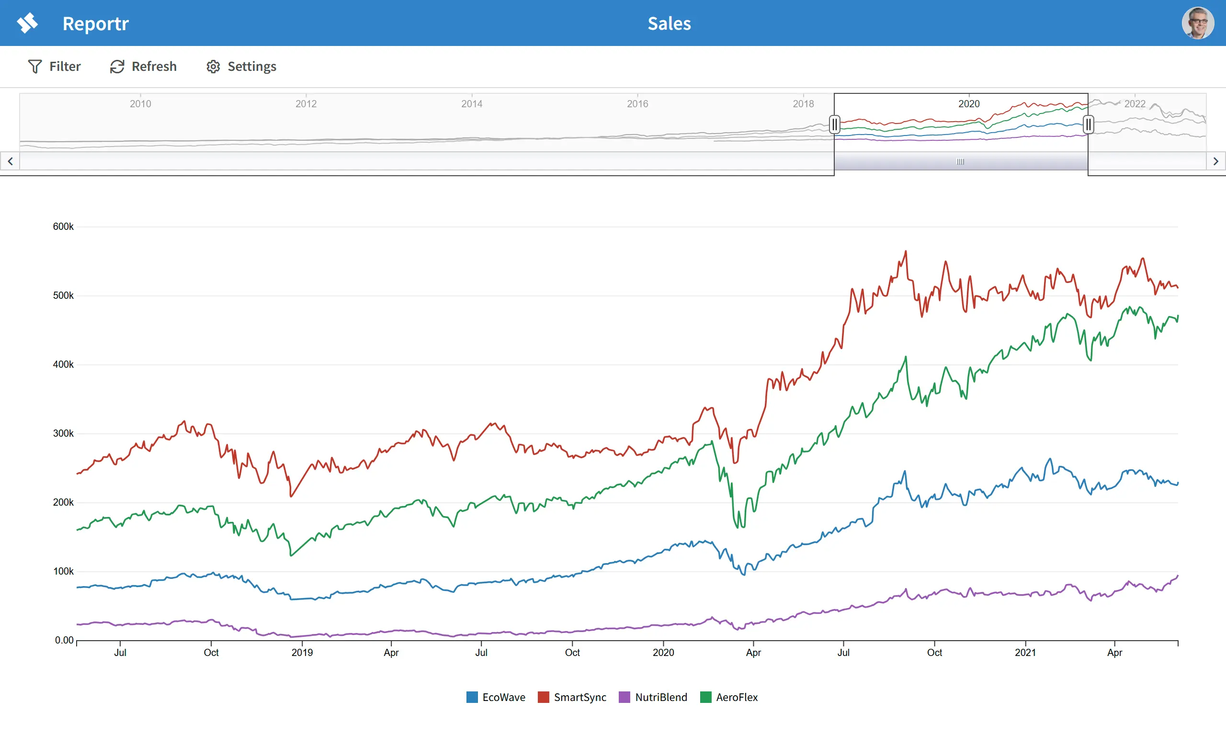Click the right navigator range handle

(x=1088, y=124)
